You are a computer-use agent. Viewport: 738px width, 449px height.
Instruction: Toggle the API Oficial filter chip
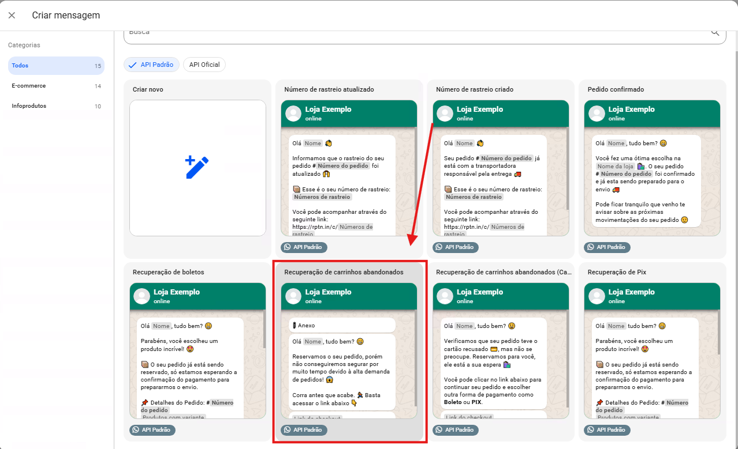click(204, 65)
